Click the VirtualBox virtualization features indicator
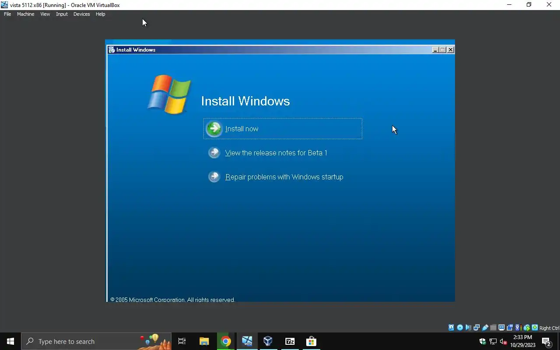 pyautogui.click(x=518, y=328)
